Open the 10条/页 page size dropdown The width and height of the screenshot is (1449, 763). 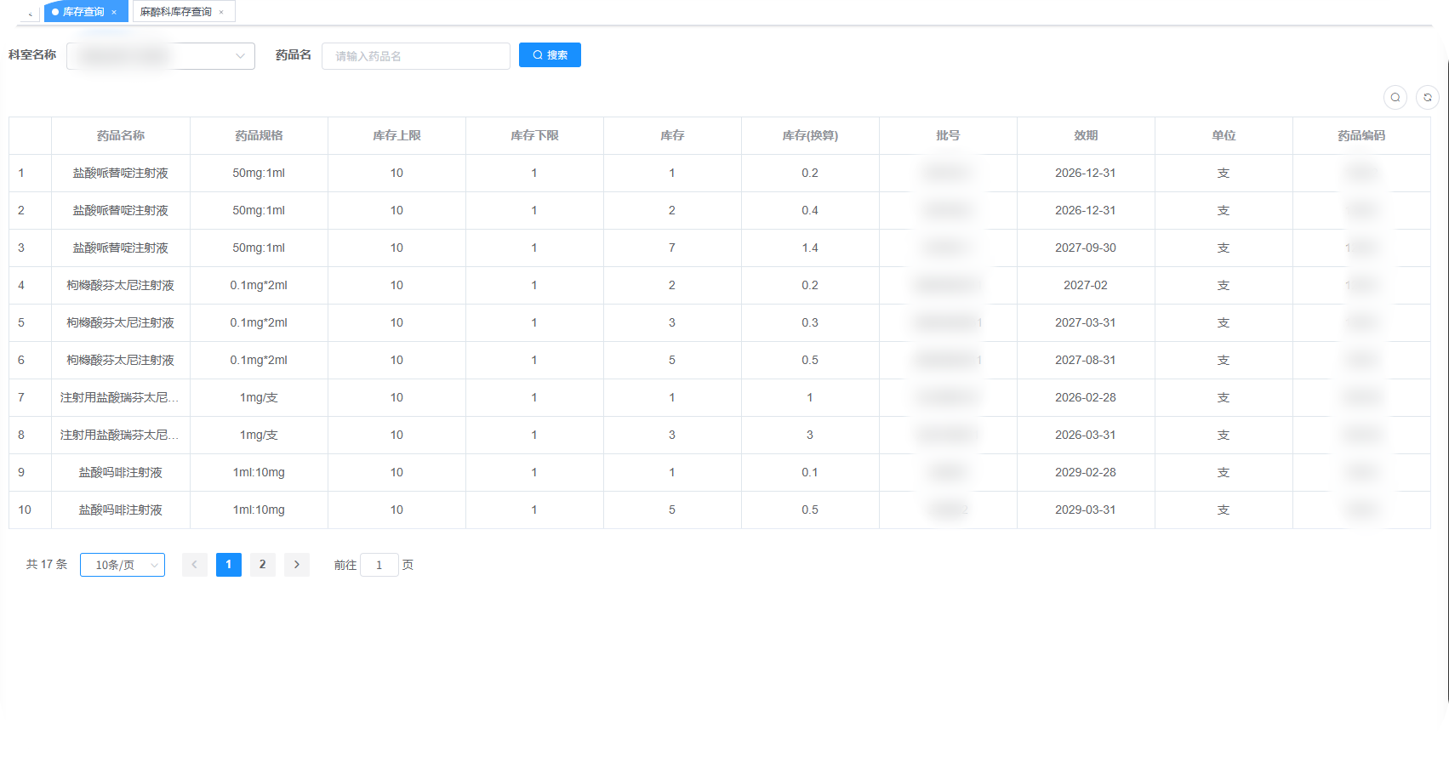click(x=123, y=565)
